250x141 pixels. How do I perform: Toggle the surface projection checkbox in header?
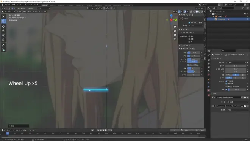click(x=12, y=8)
